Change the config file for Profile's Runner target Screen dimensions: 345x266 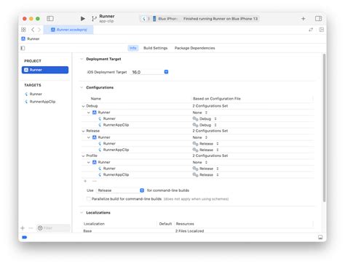(x=206, y=169)
